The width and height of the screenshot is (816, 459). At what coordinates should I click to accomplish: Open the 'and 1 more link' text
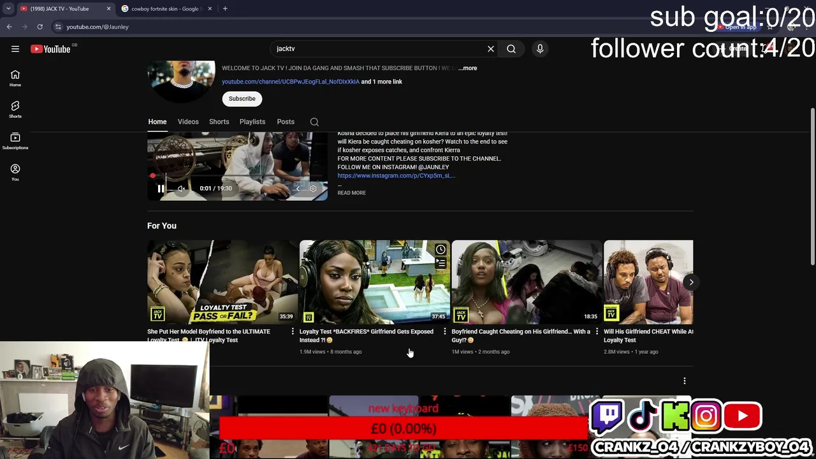click(382, 82)
